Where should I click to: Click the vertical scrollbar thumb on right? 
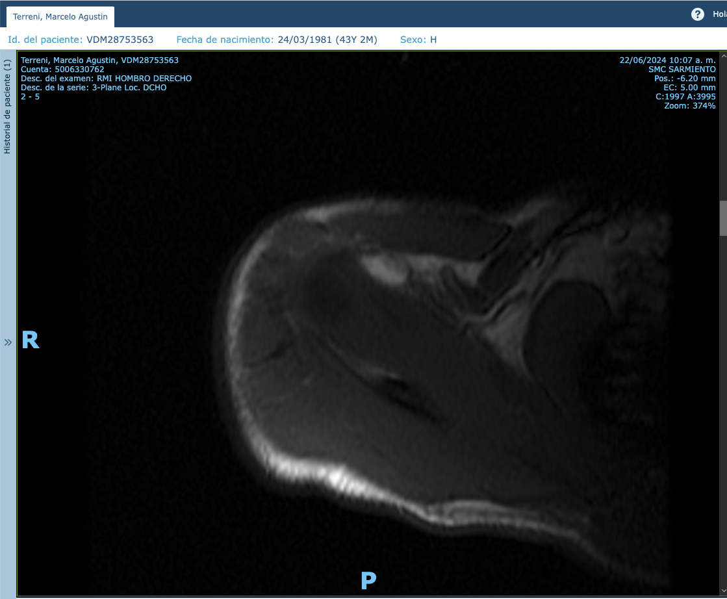722,218
